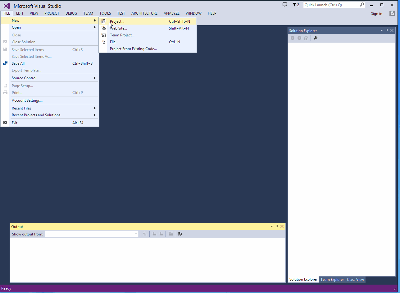Open the PROJECT menu
Viewport: 400px width, 293px height.
[52, 13]
